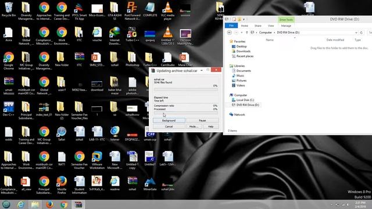This screenshot has height=209, width=372.
Task: Click File Explorer in the taskbar
Action: 35,204
